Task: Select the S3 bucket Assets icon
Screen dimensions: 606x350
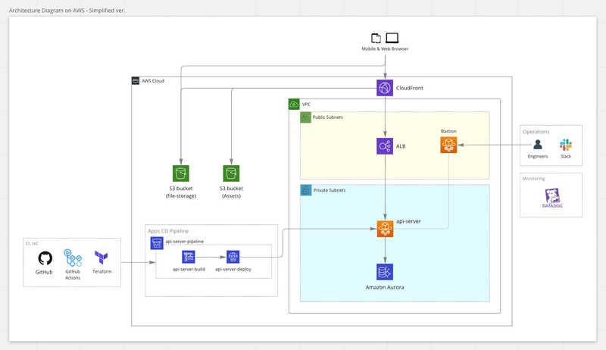Action: coord(231,173)
